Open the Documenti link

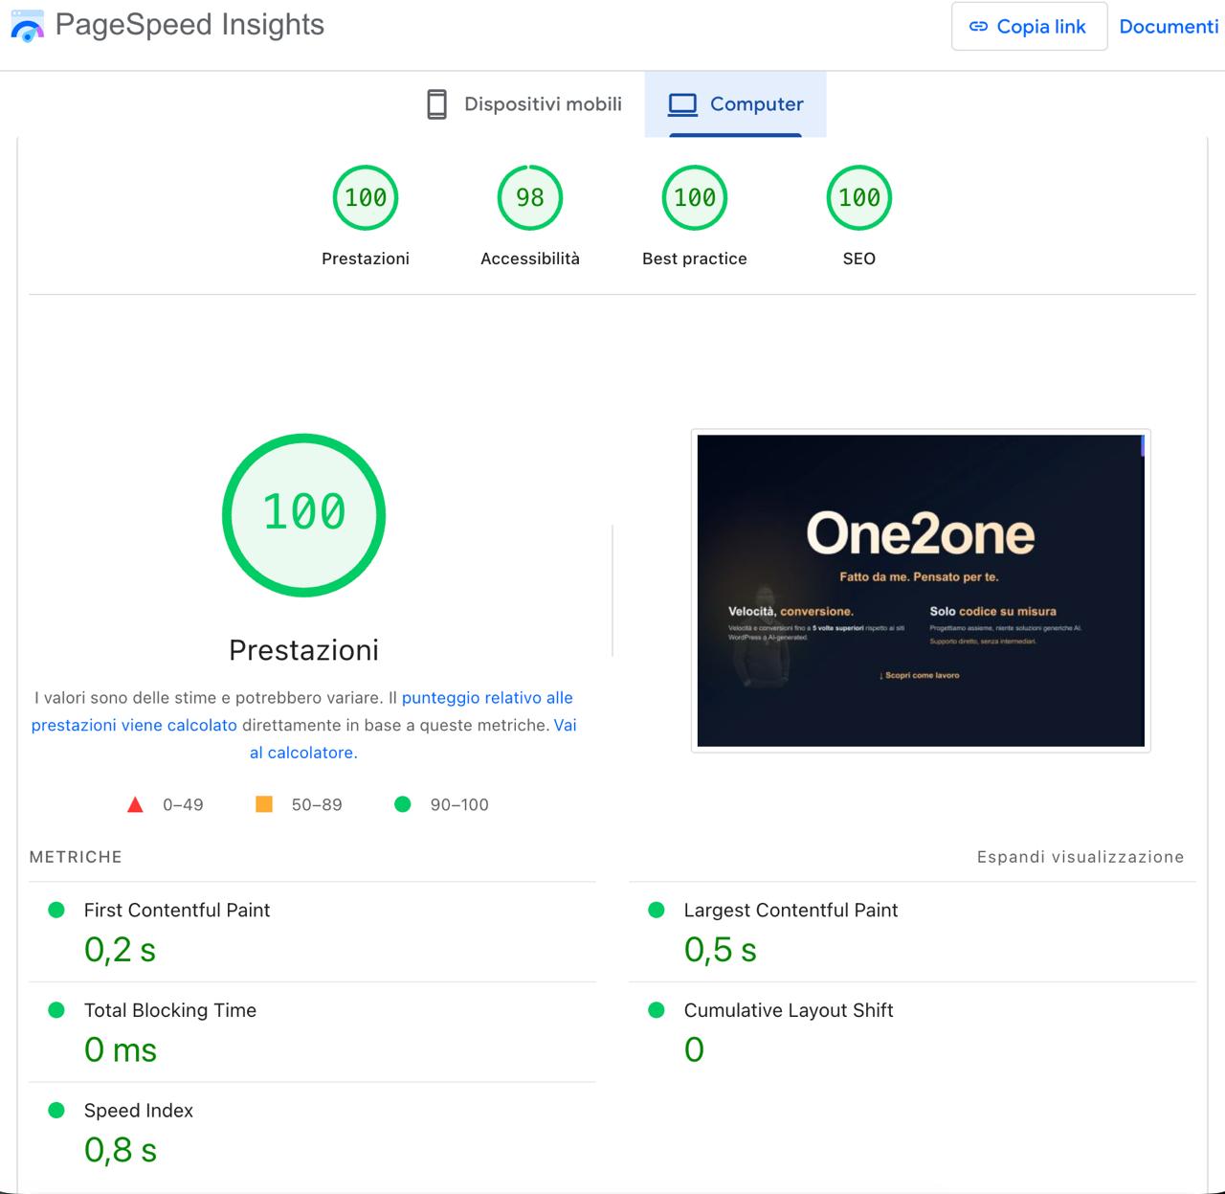coord(1168,26)
